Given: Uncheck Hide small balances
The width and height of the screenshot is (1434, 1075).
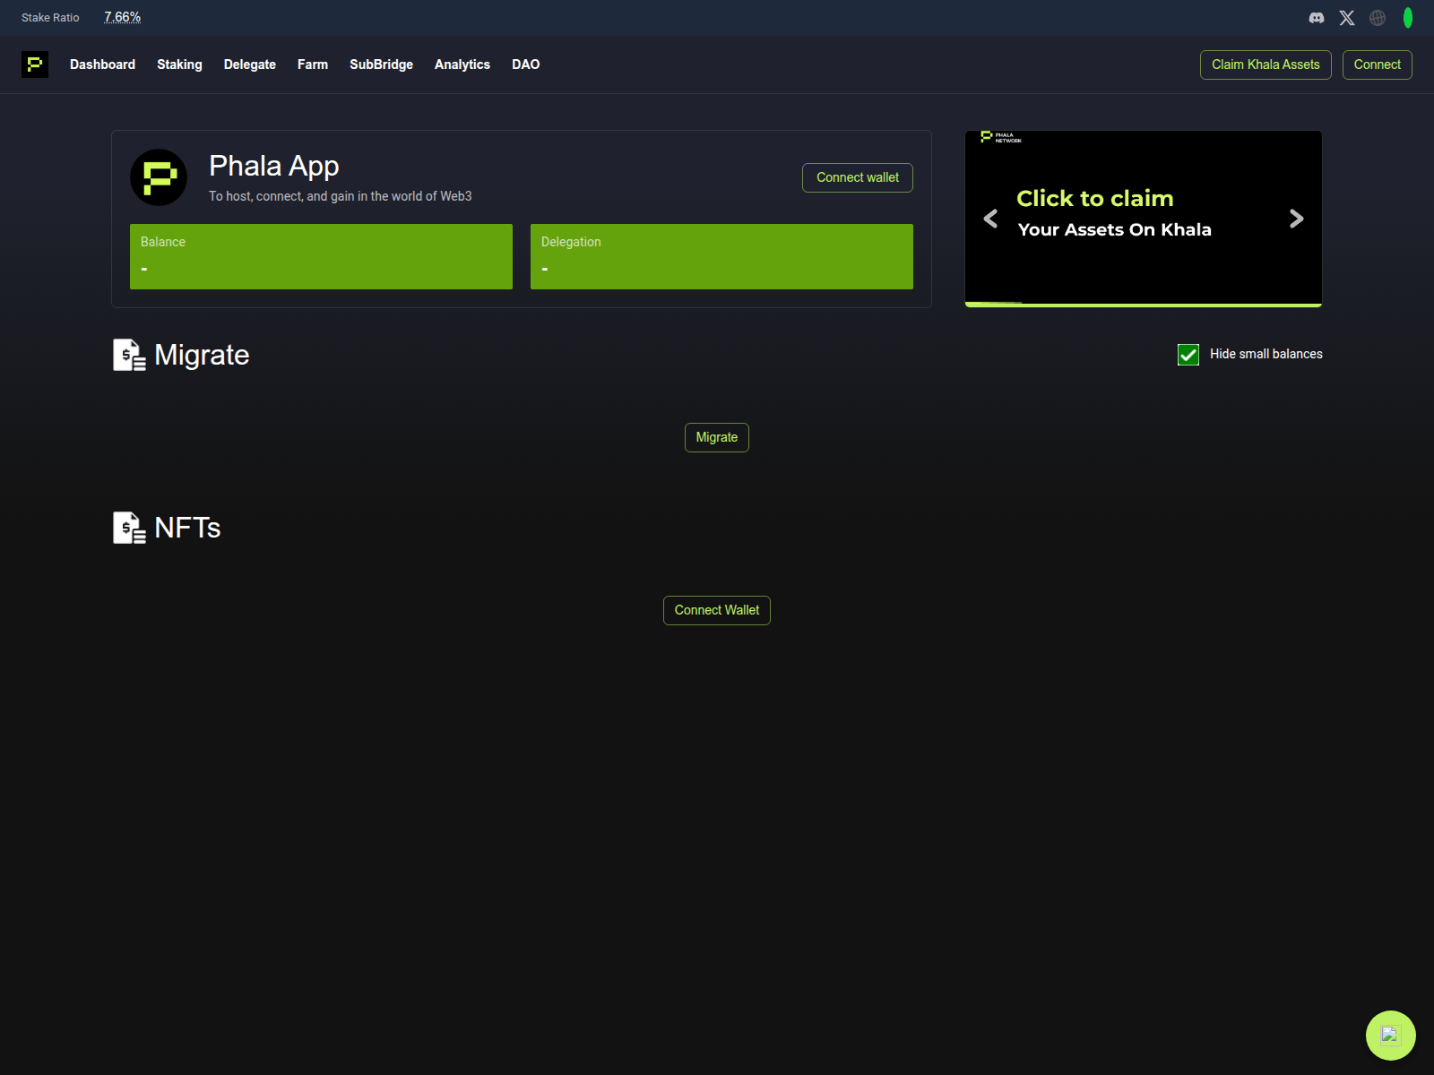Looking at the screenshot, I should [1188, 355].
